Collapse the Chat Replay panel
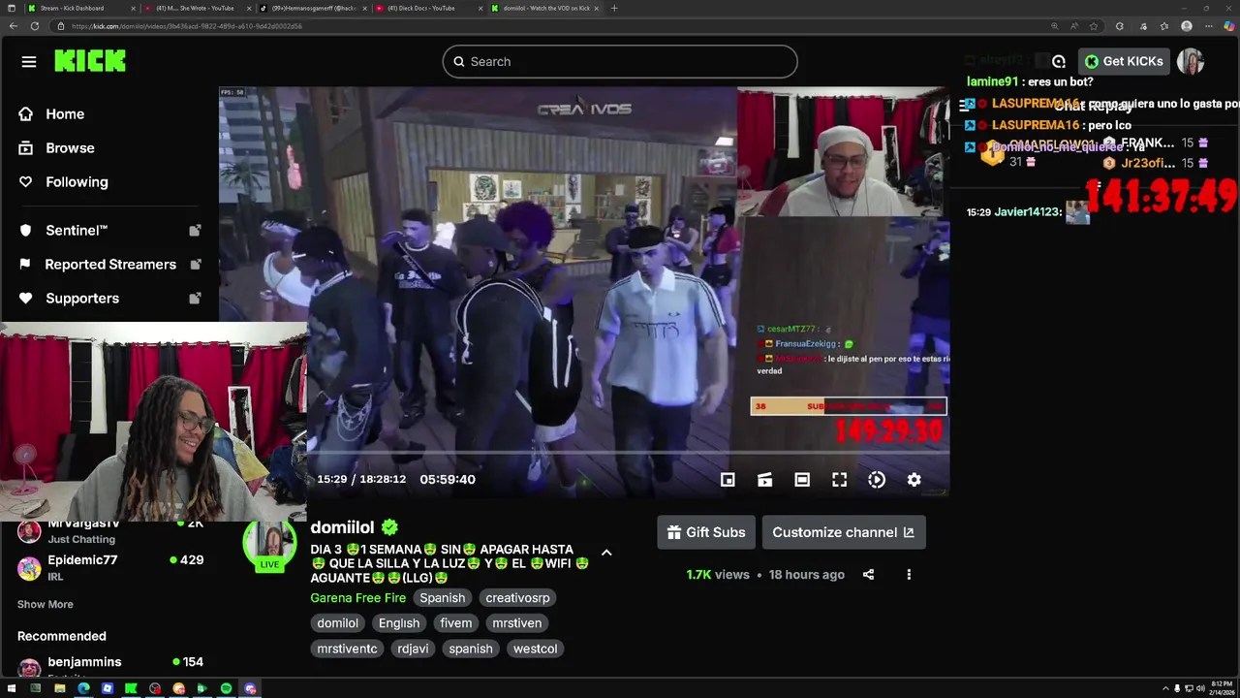Viewport: 1240px width, 698px height. (965, 106)
